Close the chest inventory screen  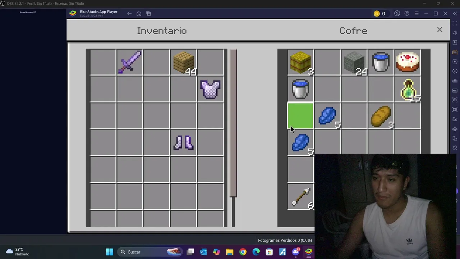pos(440,29)
